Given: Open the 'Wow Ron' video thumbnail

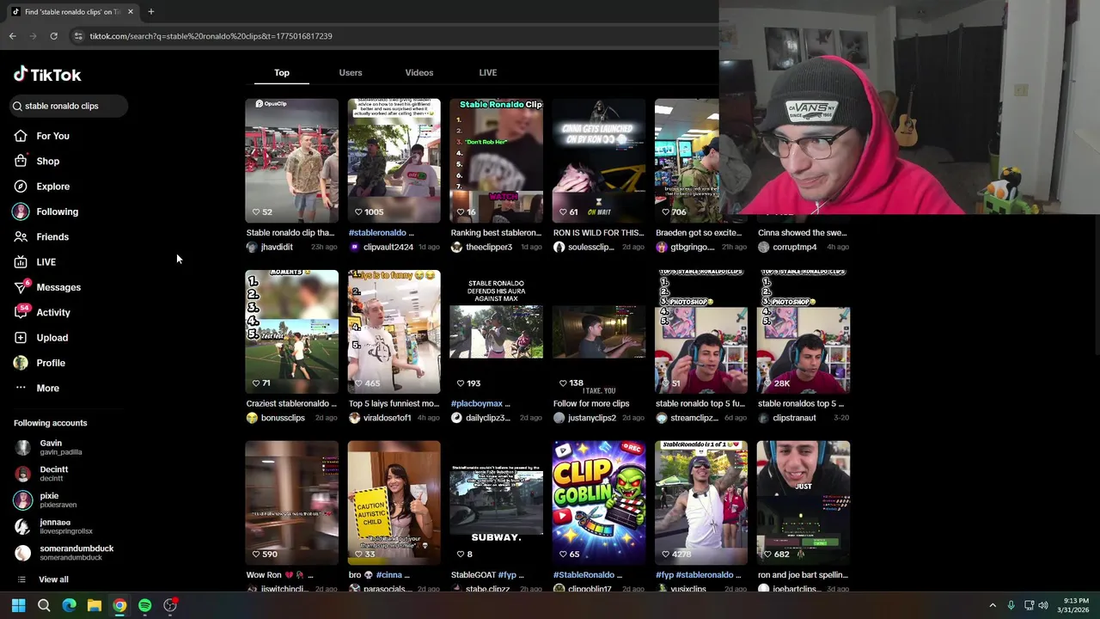Looking at the screenshot, I should (x=291, y=503).
